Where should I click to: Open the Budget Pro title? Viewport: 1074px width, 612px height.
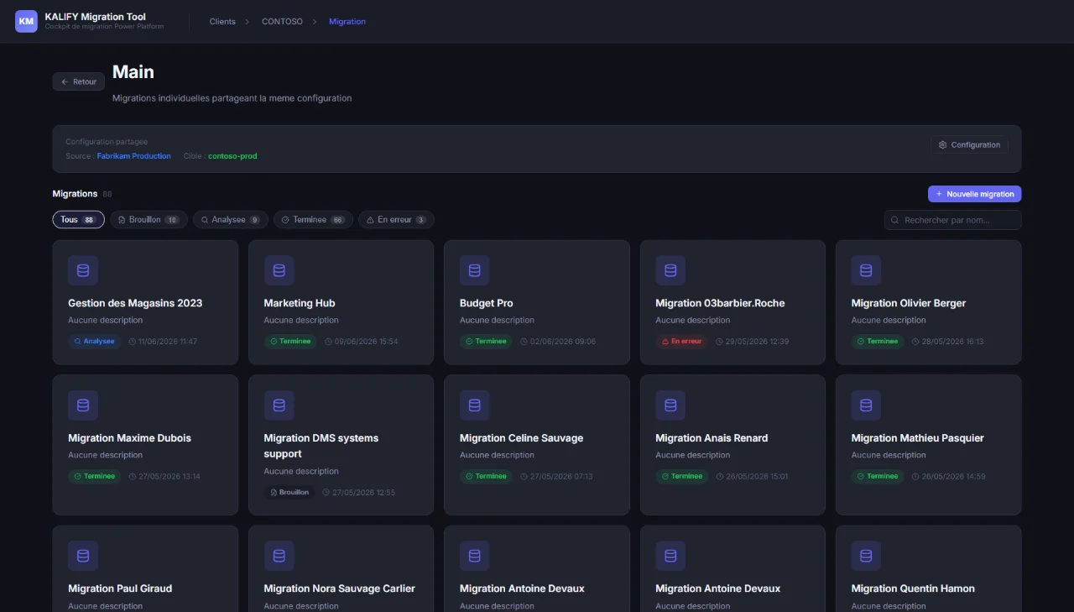[487, 303]
